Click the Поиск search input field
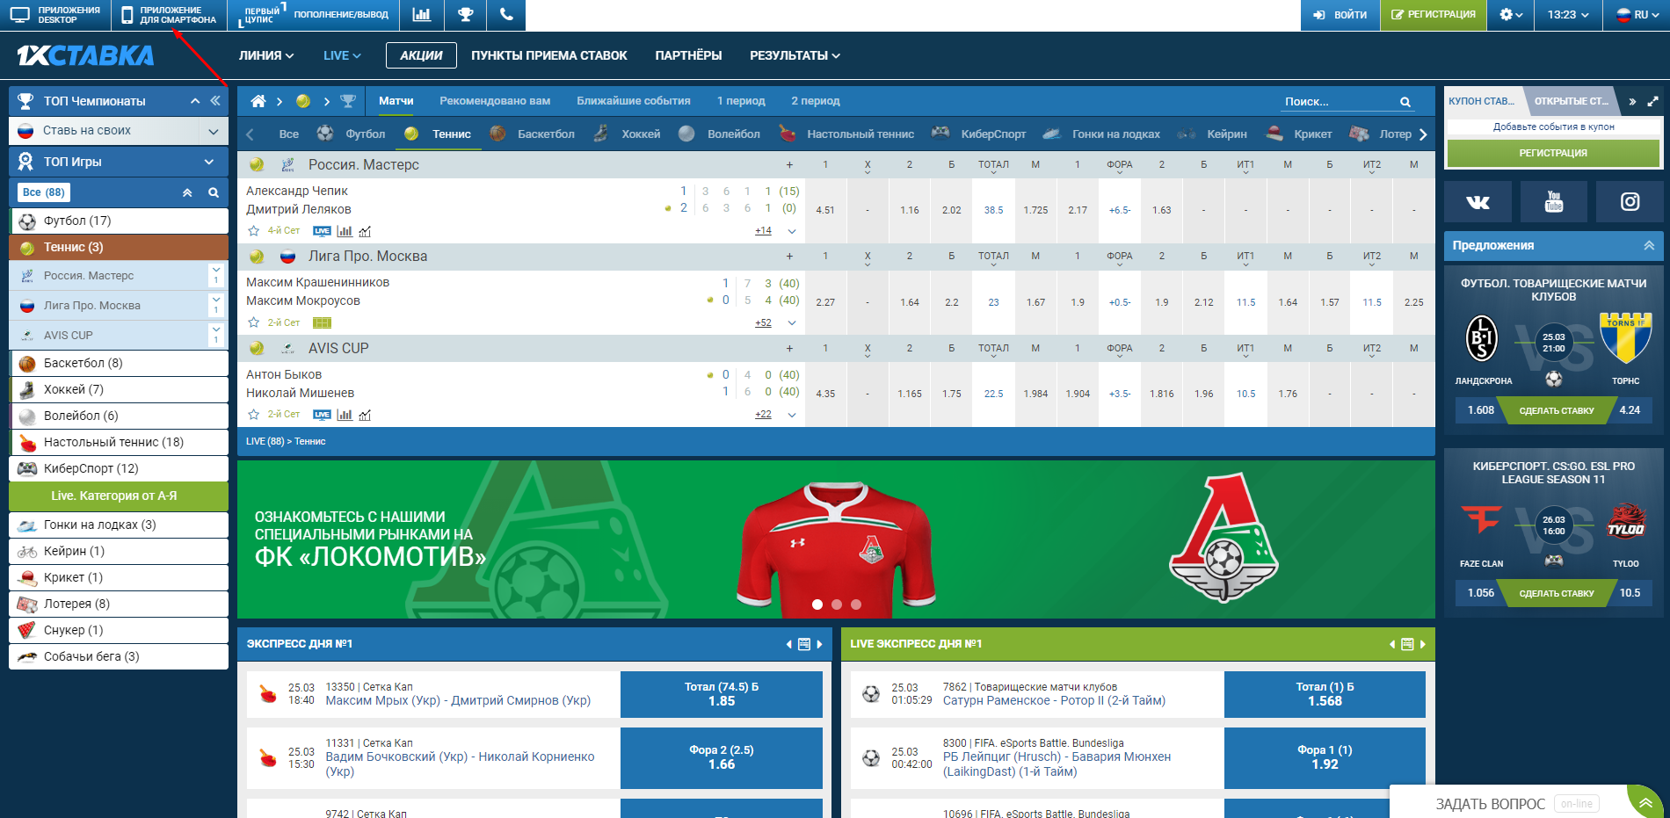 pos(1336,102)
